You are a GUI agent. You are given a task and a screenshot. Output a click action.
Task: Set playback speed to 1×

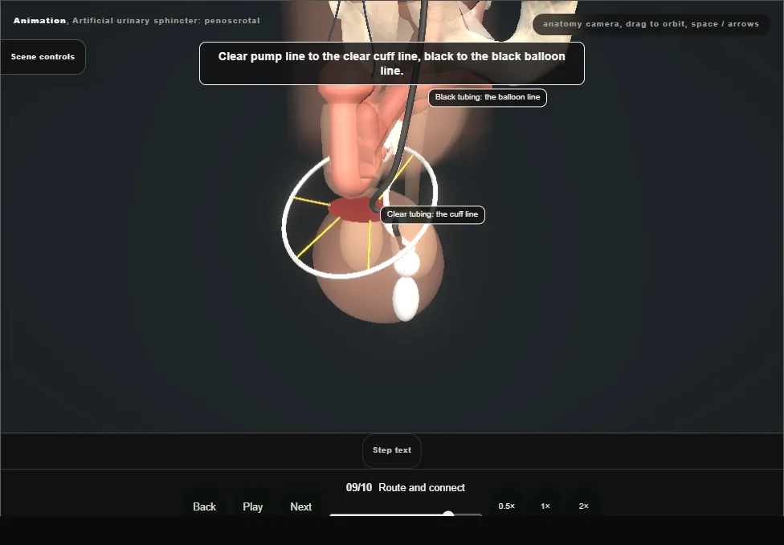545,506
